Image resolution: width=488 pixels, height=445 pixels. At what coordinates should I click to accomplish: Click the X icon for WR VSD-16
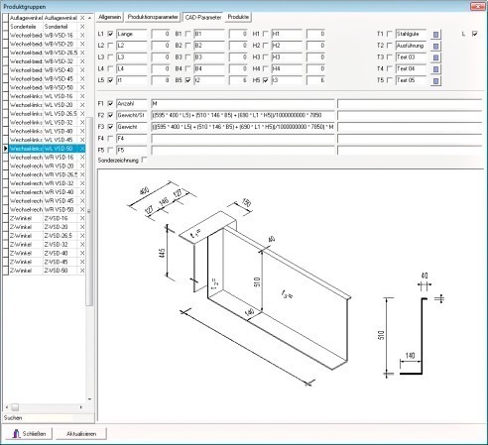tap(82, 158)
